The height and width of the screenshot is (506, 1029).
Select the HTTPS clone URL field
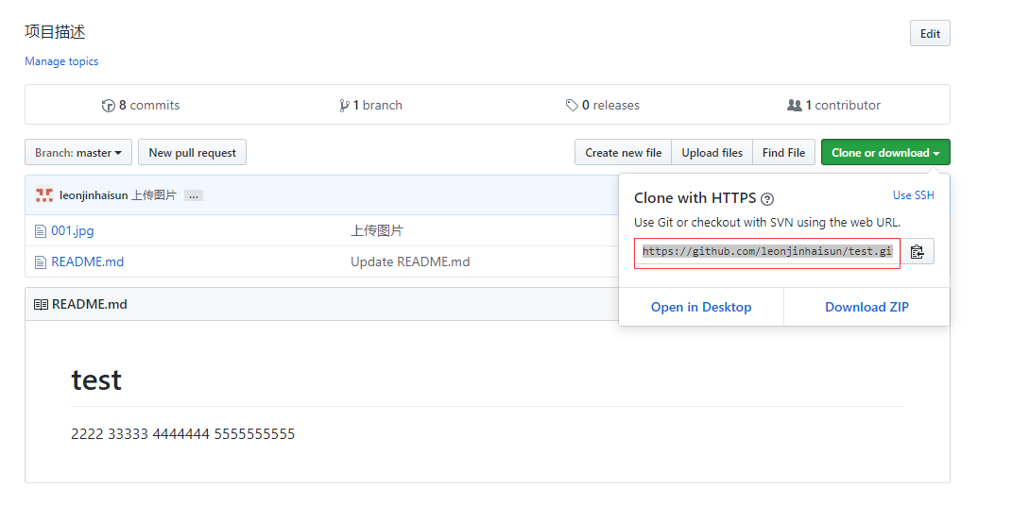[767, 252]
